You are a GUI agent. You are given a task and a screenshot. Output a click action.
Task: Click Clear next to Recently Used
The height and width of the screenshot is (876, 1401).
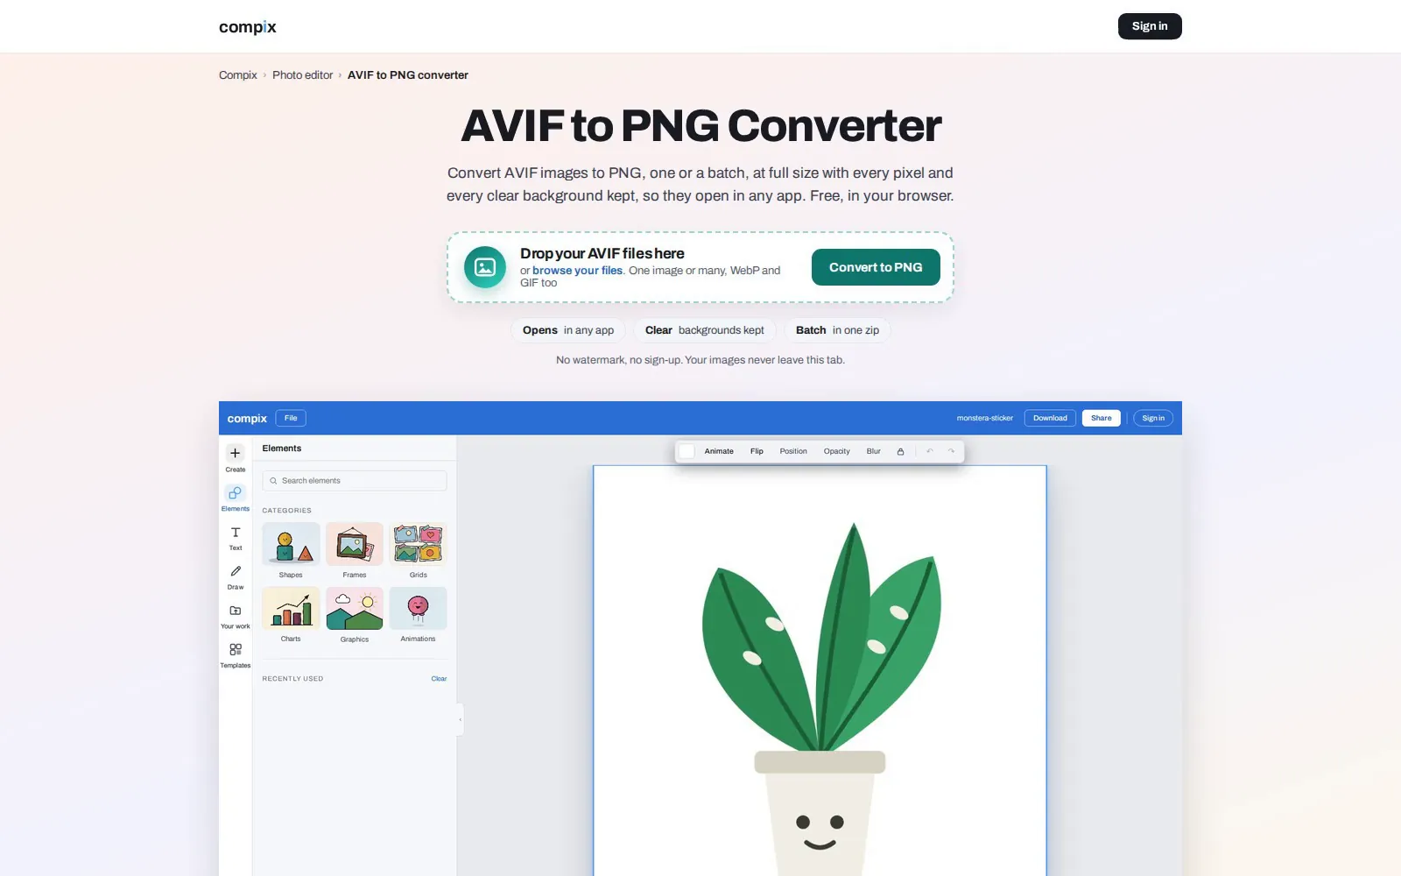coord(439,679)
